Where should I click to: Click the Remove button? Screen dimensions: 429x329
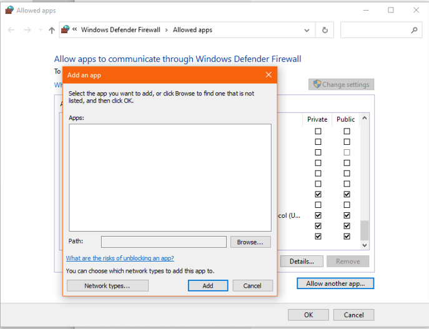coord(348,262)
